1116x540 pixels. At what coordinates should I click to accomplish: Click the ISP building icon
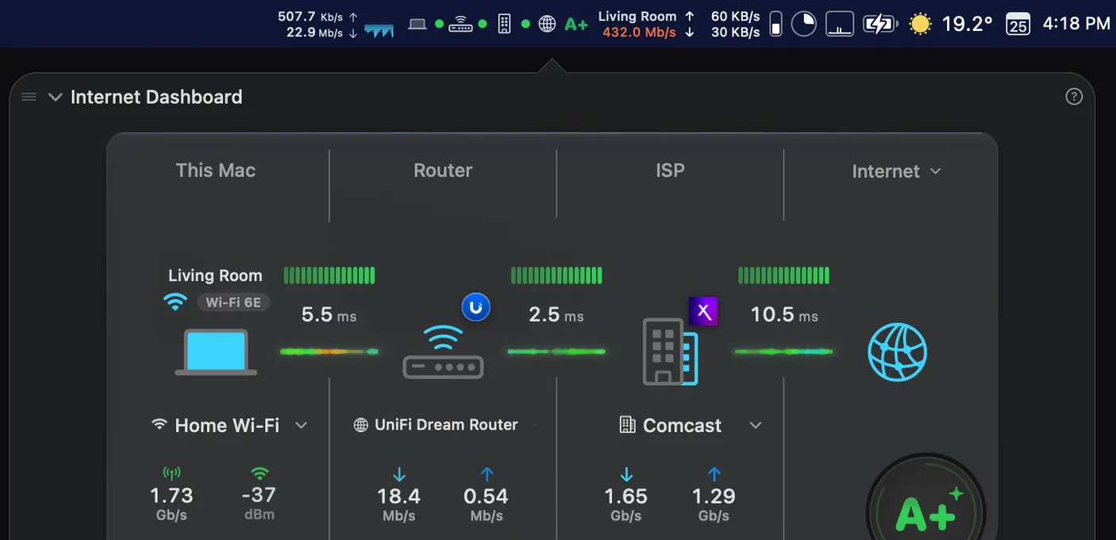point(670,352)
